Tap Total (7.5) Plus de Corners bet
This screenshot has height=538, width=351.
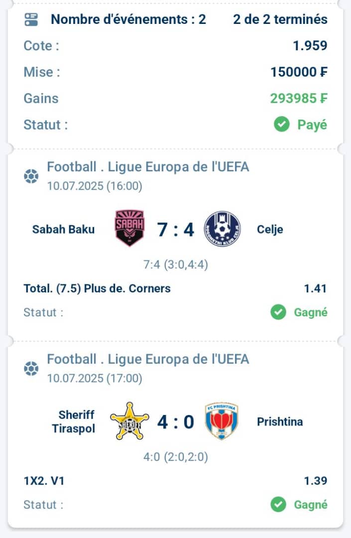point(97,288)
